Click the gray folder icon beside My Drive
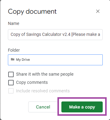The width and height of the screenshot is (110, 120). tap(12, 59)
